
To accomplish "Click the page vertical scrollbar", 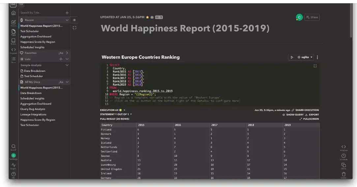I will pos(351,20).
